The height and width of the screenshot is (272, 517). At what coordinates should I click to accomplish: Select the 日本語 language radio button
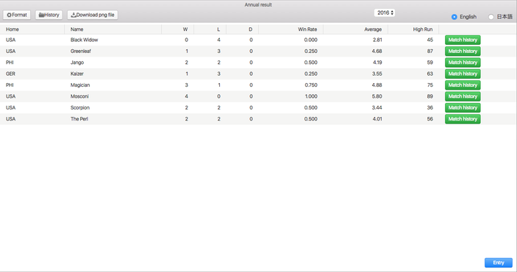point(491,17)
